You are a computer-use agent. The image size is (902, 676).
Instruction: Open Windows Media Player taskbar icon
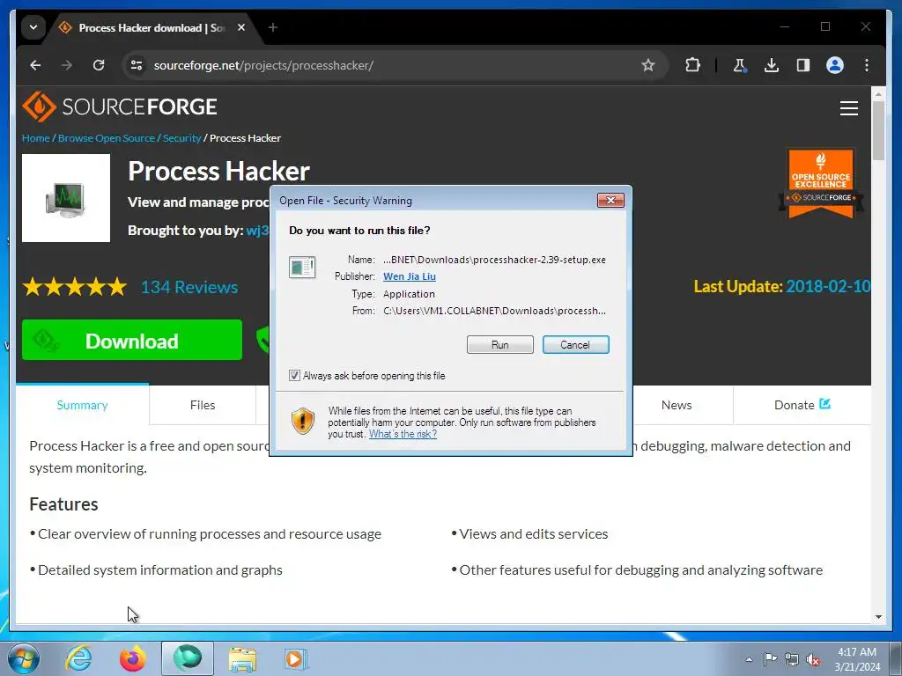[x=296, y=658]
